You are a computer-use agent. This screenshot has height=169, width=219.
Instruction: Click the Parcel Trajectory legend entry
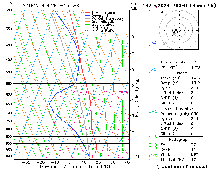click(x=104, y=18)
